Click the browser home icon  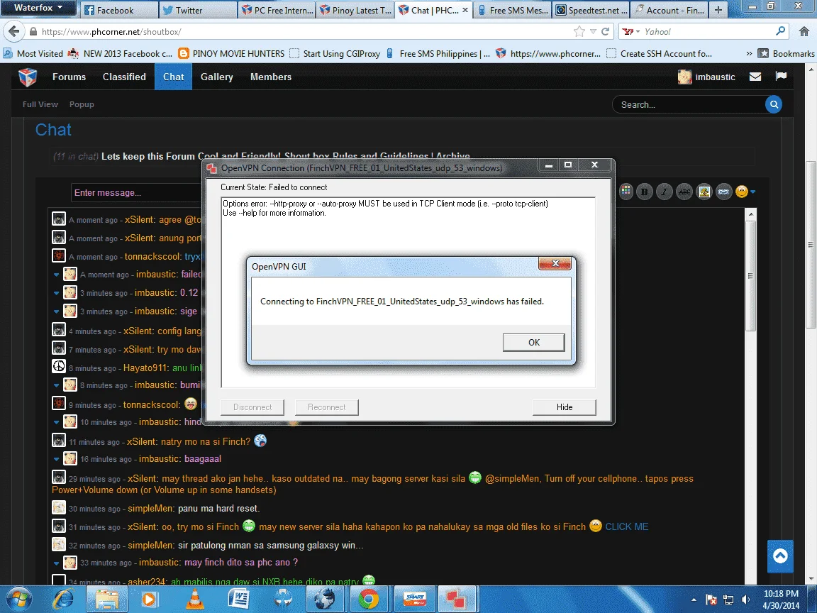tap(804, 32)
